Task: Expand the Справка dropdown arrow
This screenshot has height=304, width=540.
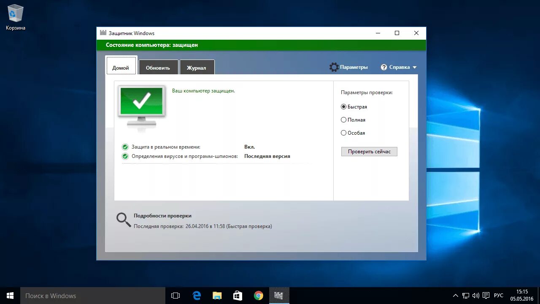Action: tap(414, 68)
